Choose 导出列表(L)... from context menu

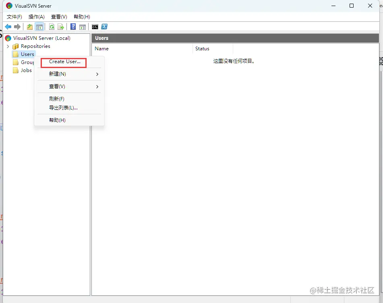point(69,108)
